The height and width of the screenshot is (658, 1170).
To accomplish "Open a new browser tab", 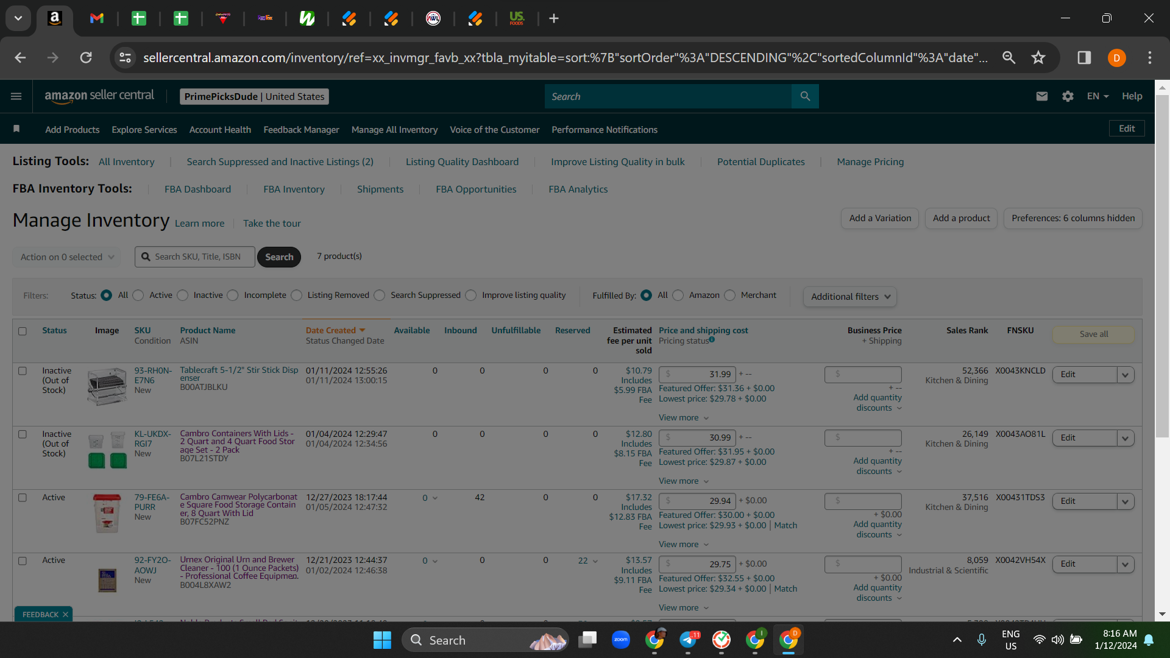I will click(554, 18).
